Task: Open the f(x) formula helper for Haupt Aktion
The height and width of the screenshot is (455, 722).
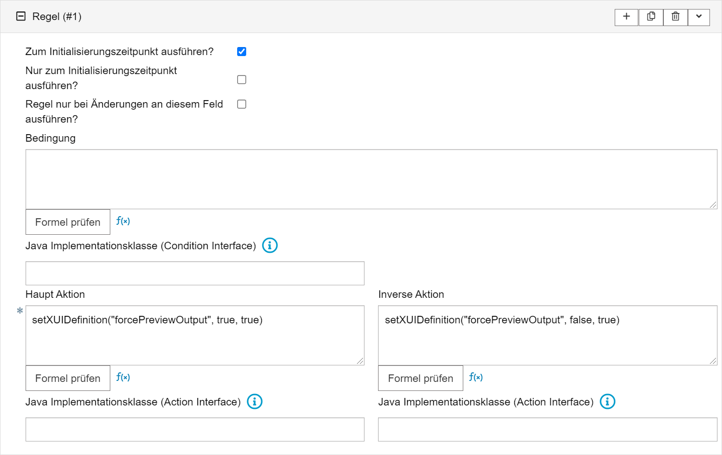Action: click(123, 377)
